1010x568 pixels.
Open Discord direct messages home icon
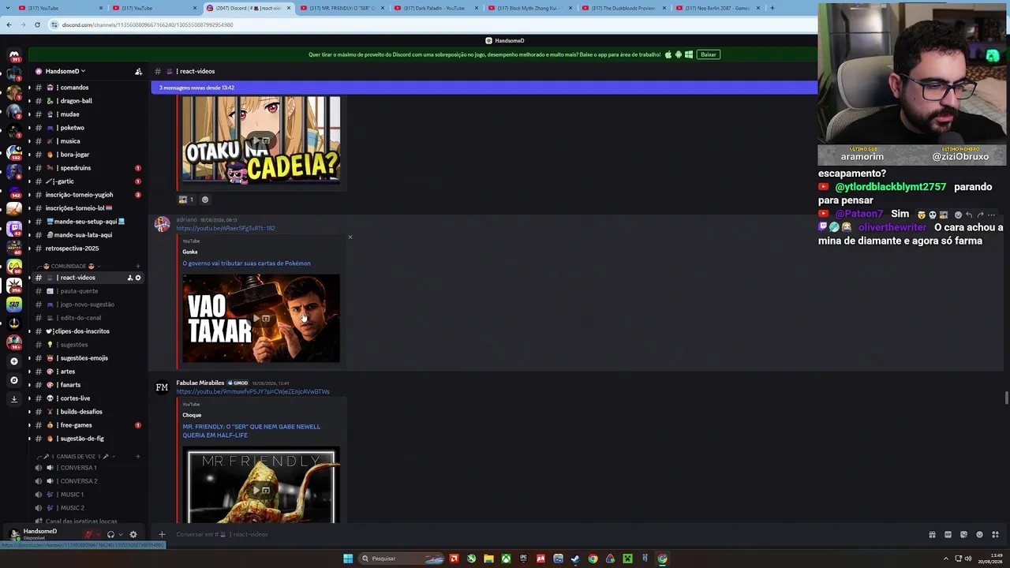pos(14,55)
